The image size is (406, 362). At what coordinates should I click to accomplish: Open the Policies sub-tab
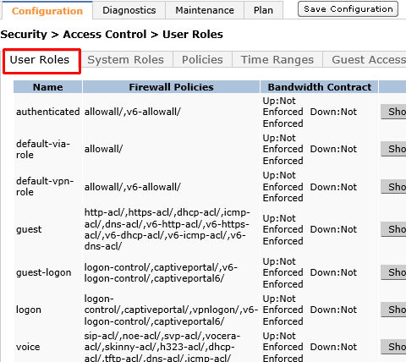202,60
